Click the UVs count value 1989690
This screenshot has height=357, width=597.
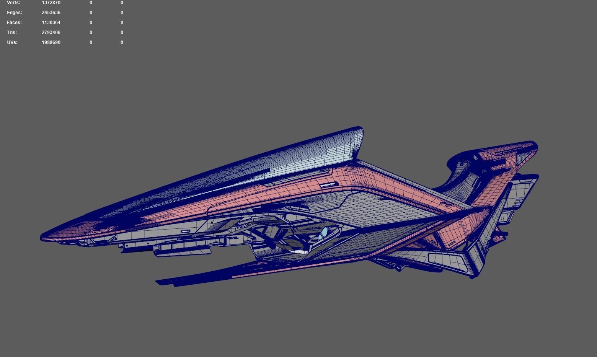[x=51, y=42]
